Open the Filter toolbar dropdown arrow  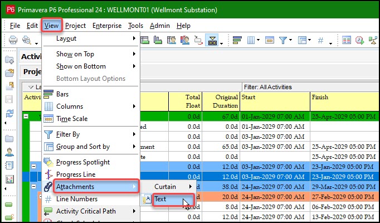tap(290, 40)
